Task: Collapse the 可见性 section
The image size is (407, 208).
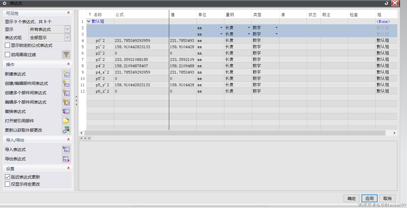Action: (68, 13)
